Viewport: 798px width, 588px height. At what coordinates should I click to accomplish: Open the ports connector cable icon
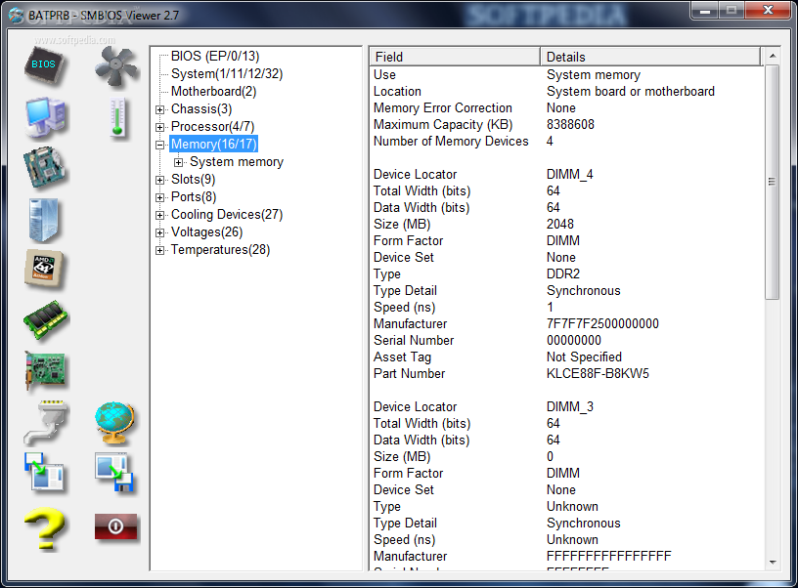[46, 422]
